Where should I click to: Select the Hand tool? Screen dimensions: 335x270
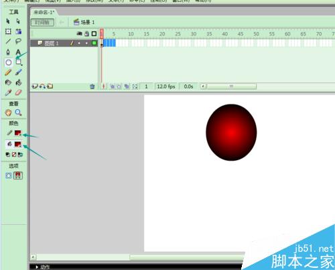(x=8, y=113)
